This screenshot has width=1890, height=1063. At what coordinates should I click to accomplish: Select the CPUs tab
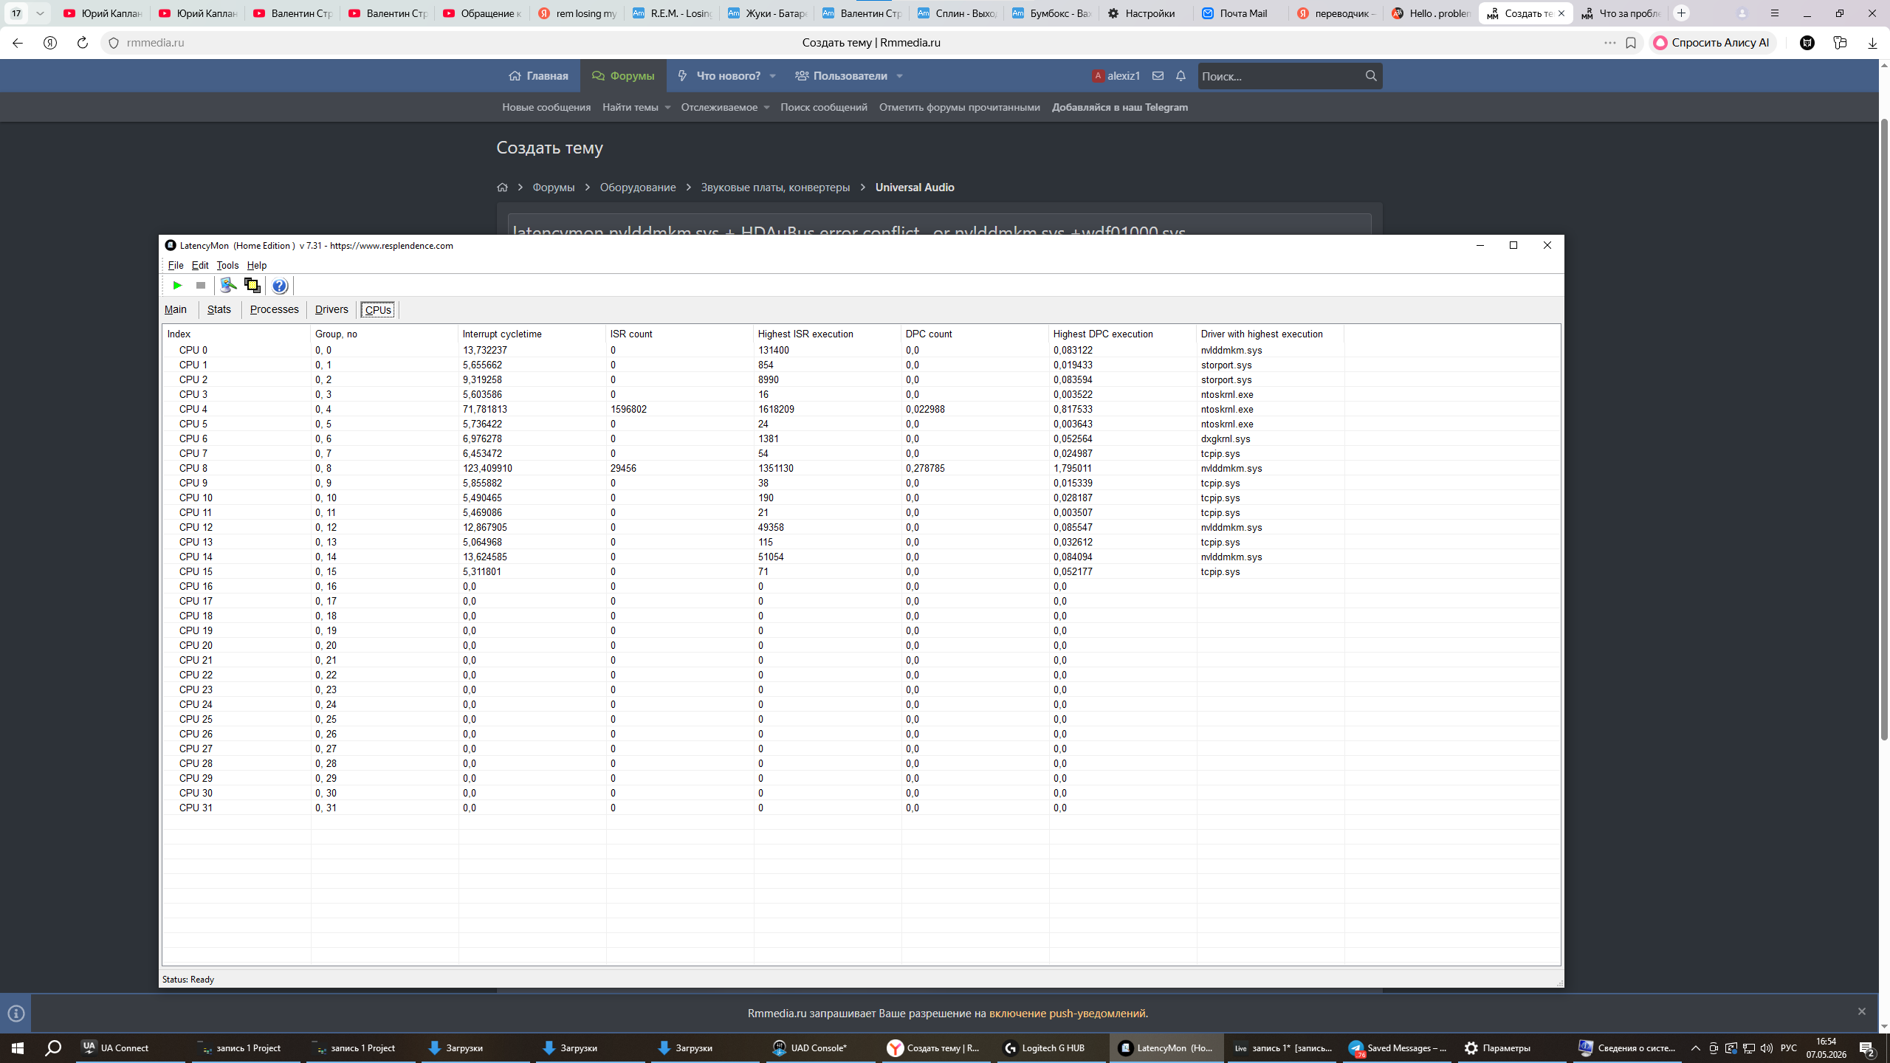(378, 310)
